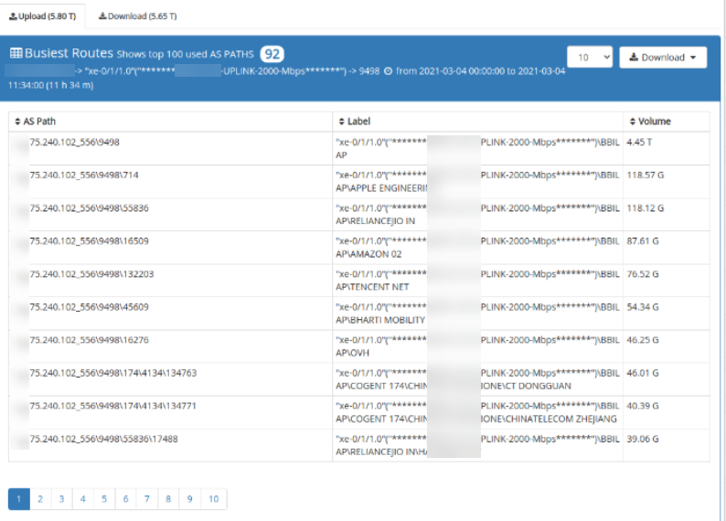Select AS path ending 9498\16276
The height and width of the screenshot is (521, 726).
coord(89,340)
